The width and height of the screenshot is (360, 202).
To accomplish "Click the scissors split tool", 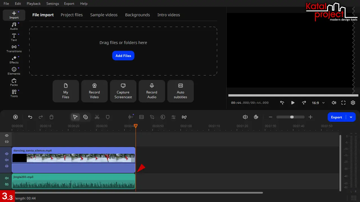I will [97, 117].
